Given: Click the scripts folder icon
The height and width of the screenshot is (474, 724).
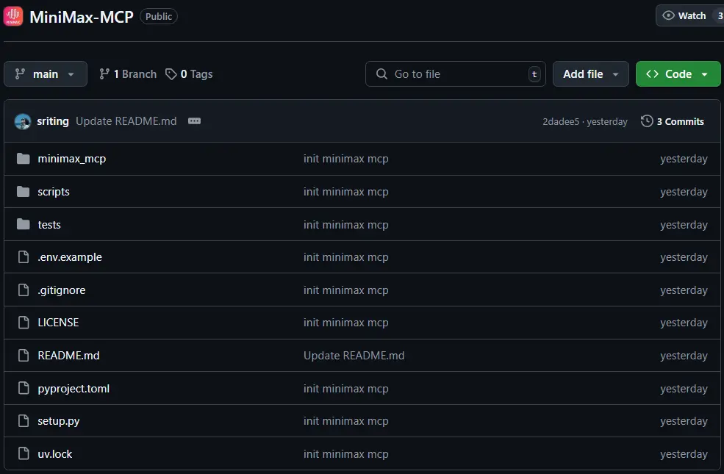Looking at the screenshot, I should 24,192.
